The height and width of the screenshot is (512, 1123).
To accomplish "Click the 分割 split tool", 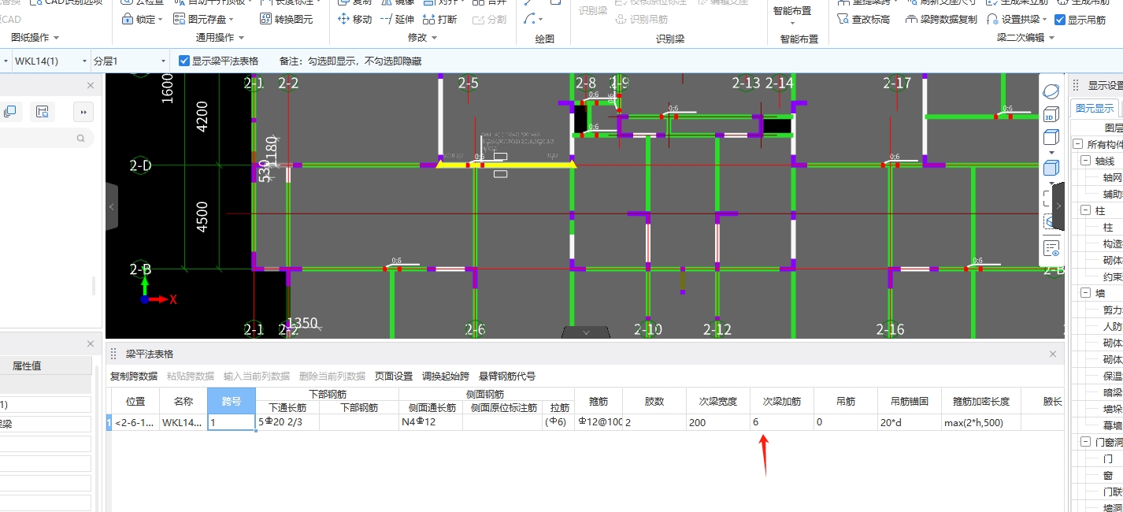I will click(489, 19).
